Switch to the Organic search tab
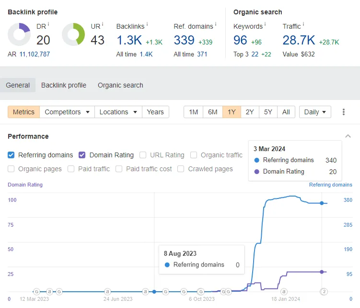This screenshot has height=308, width=360. pyautogui.click(x=120, y=85)
